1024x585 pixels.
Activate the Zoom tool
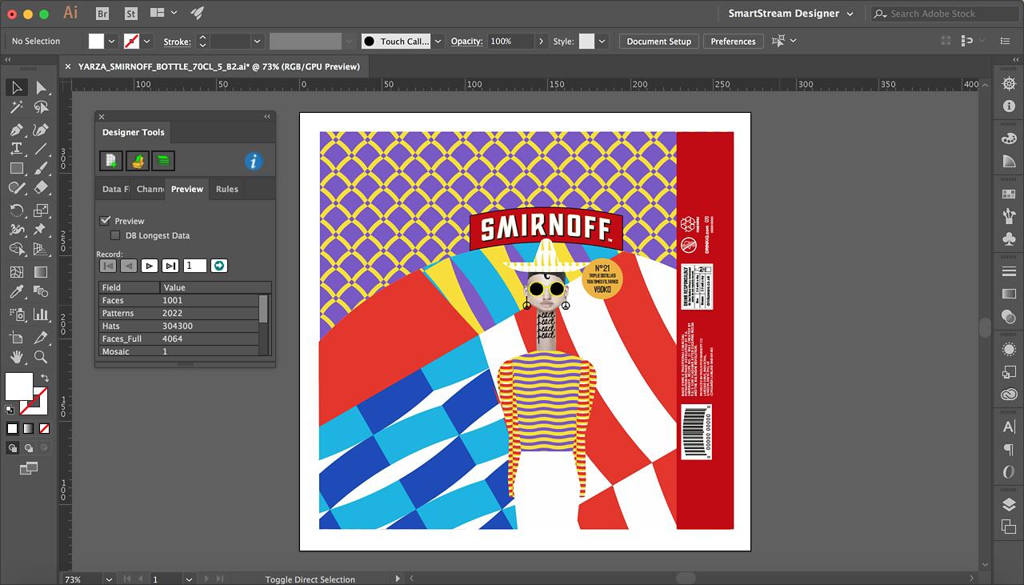(41, 357)
